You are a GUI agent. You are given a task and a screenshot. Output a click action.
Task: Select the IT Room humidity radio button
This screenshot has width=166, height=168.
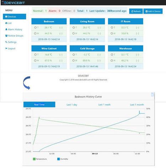112,33
